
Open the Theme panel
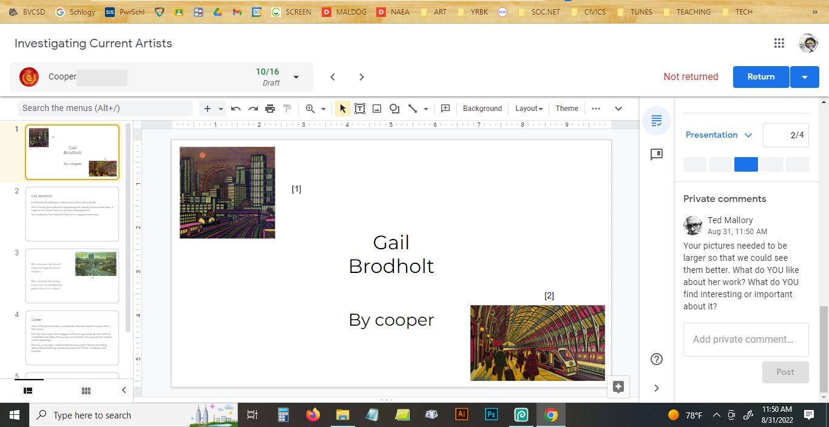[x=566, y=109]
